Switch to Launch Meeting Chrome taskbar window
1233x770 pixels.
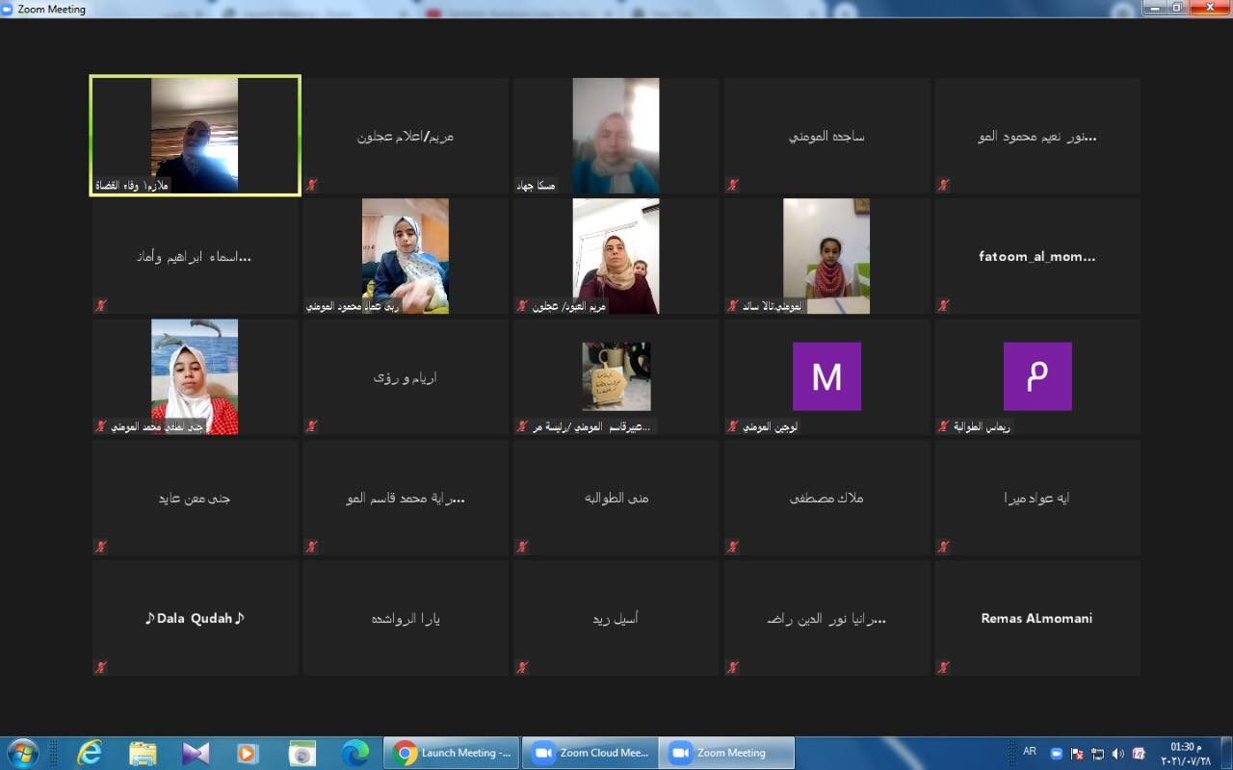click(x=452, y=753)
